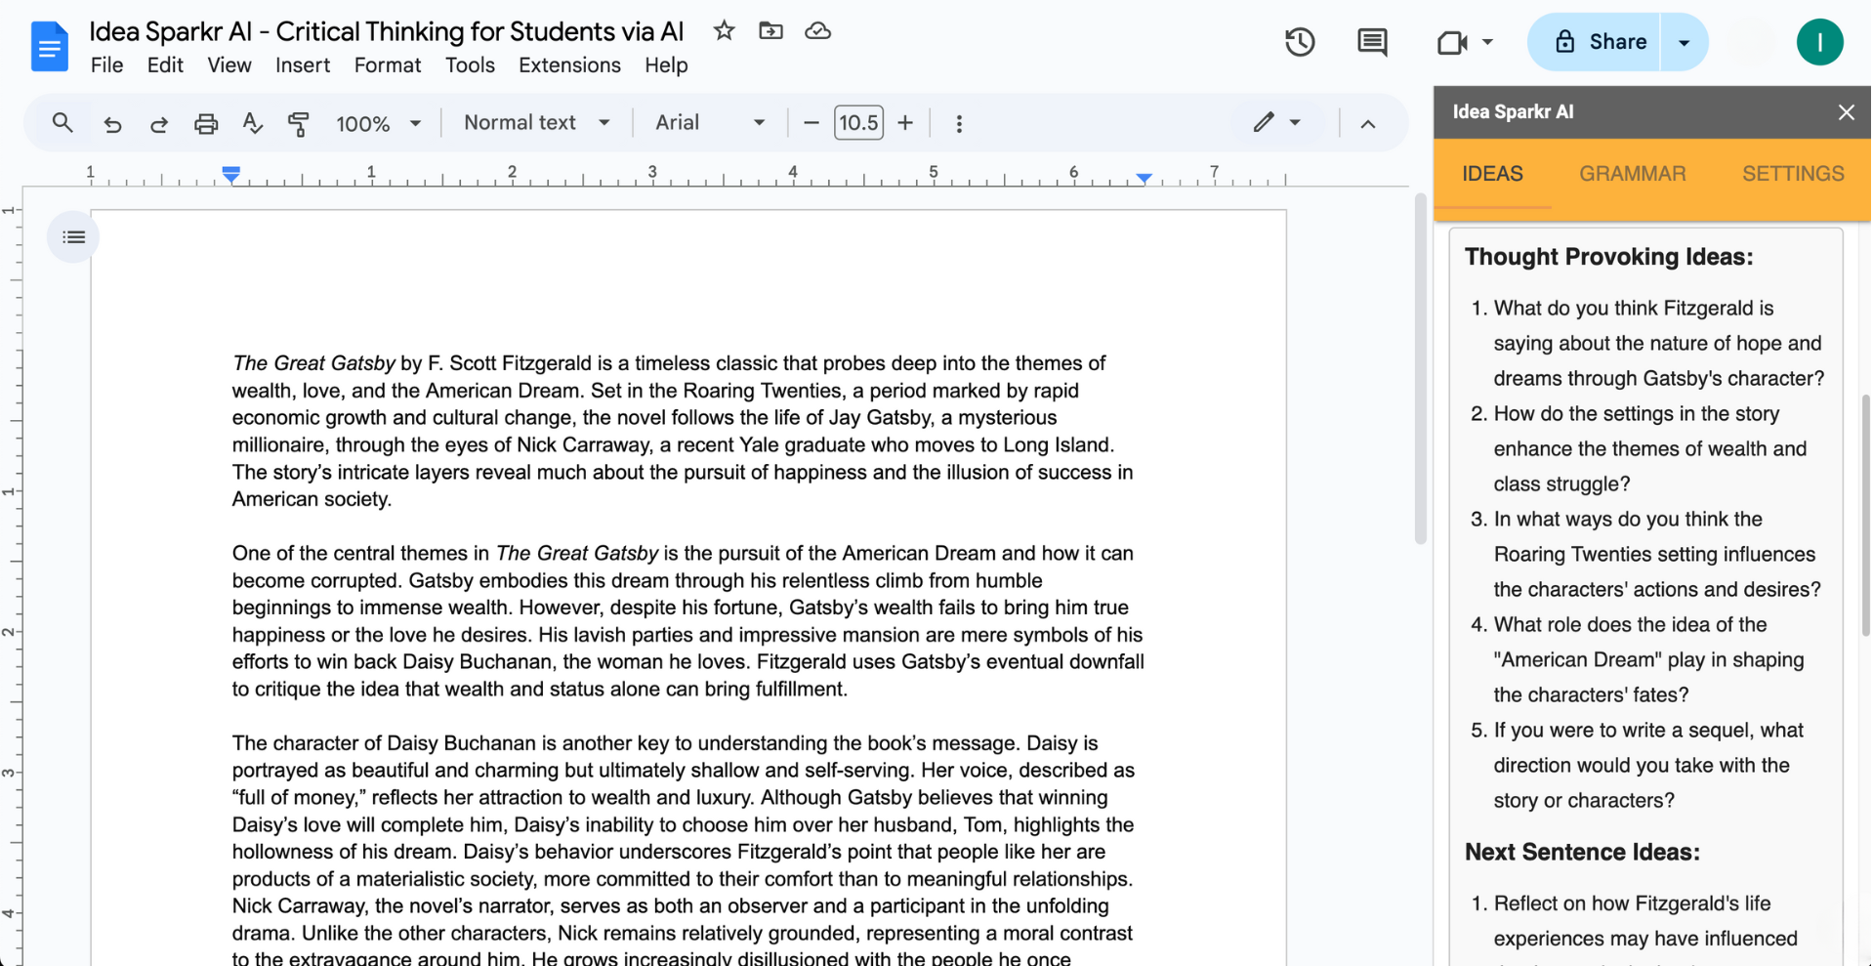Open the Format menu
1873x966 pixels.
[388, 65]
